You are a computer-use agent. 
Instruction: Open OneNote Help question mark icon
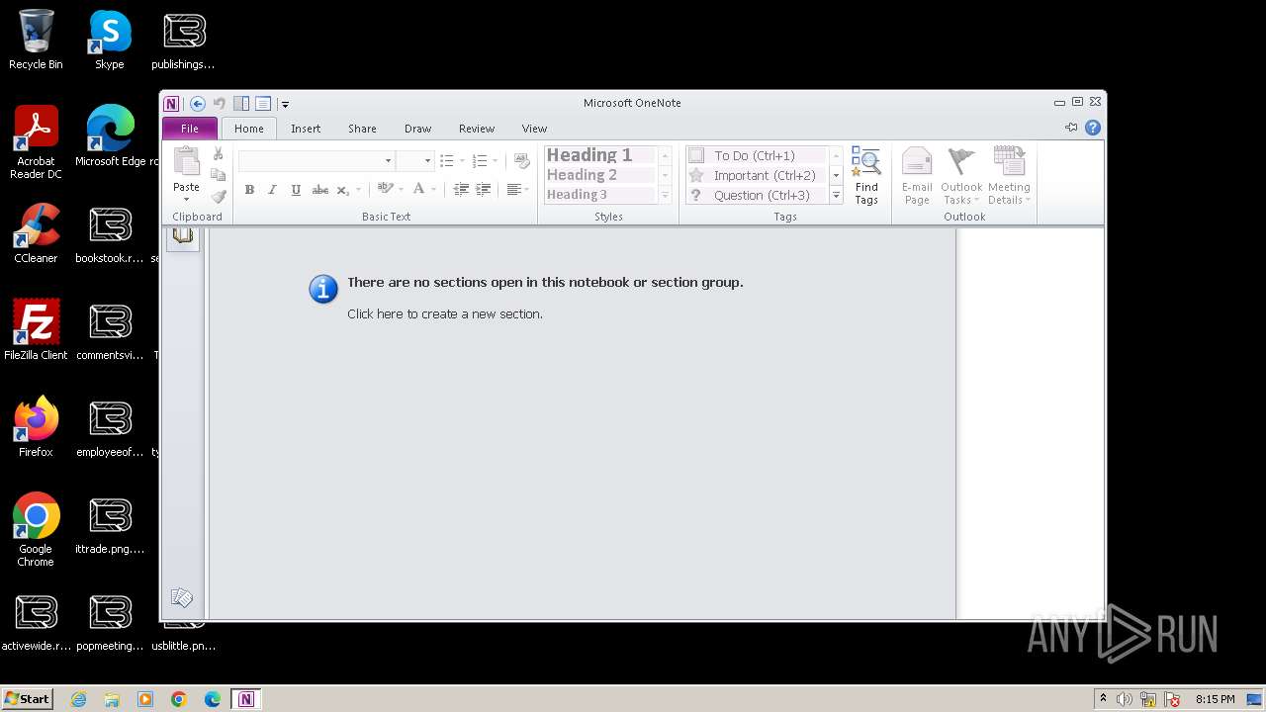[1093, 128]
